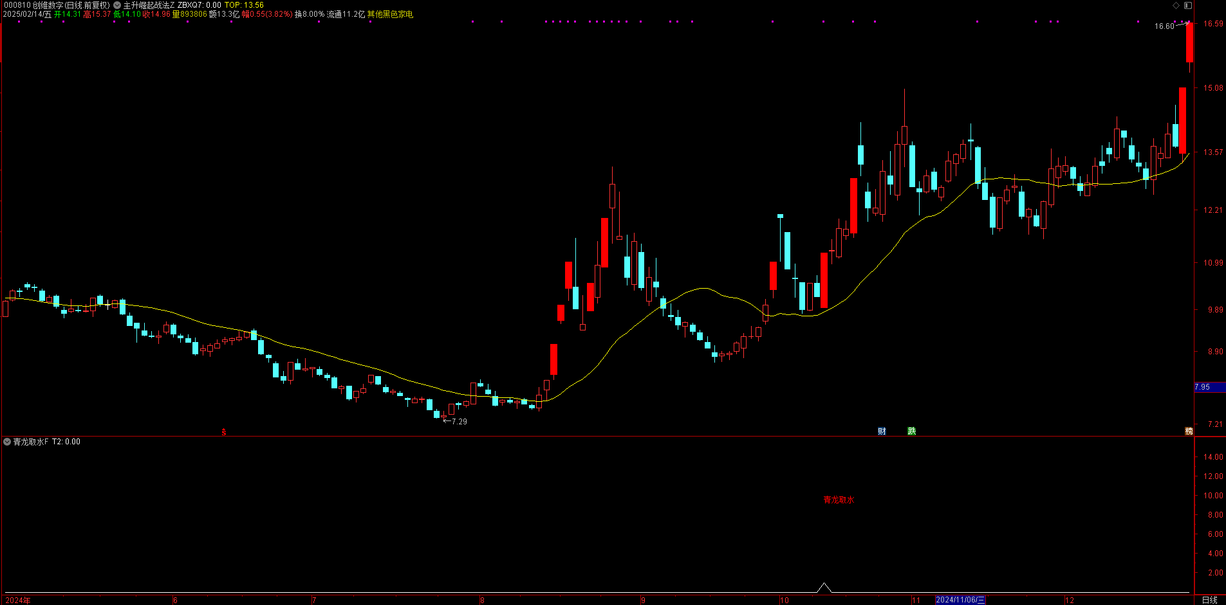Click the 其他黑色家电 sector link
1226x605 pixels.
pos(390,14)
